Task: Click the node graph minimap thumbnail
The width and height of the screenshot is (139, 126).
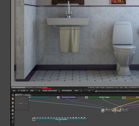Action: 22,103
